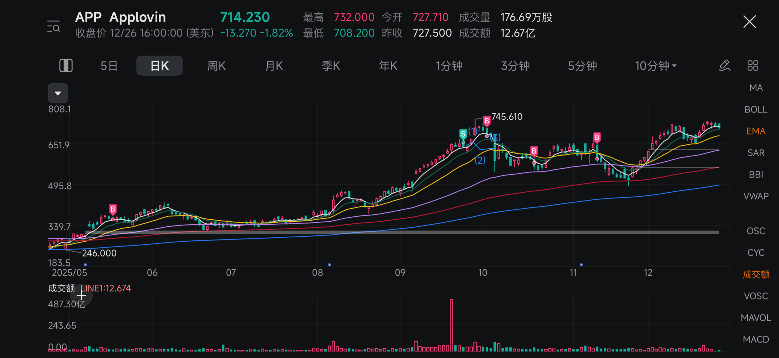Close the chart with the X icon
Viewport: 779px width, 358px height.
tap(749, 22)
